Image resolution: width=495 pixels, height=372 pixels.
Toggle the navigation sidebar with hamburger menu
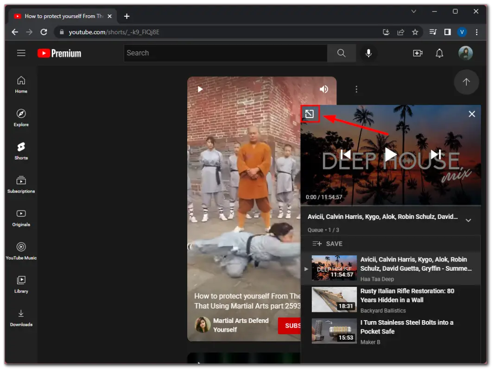point(21,53)
